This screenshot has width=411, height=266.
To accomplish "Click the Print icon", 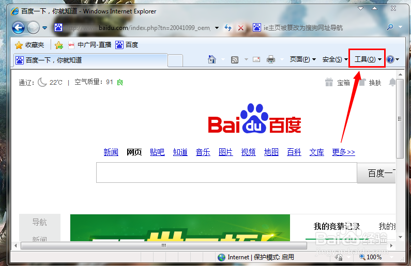I will [x=271, y=60].
